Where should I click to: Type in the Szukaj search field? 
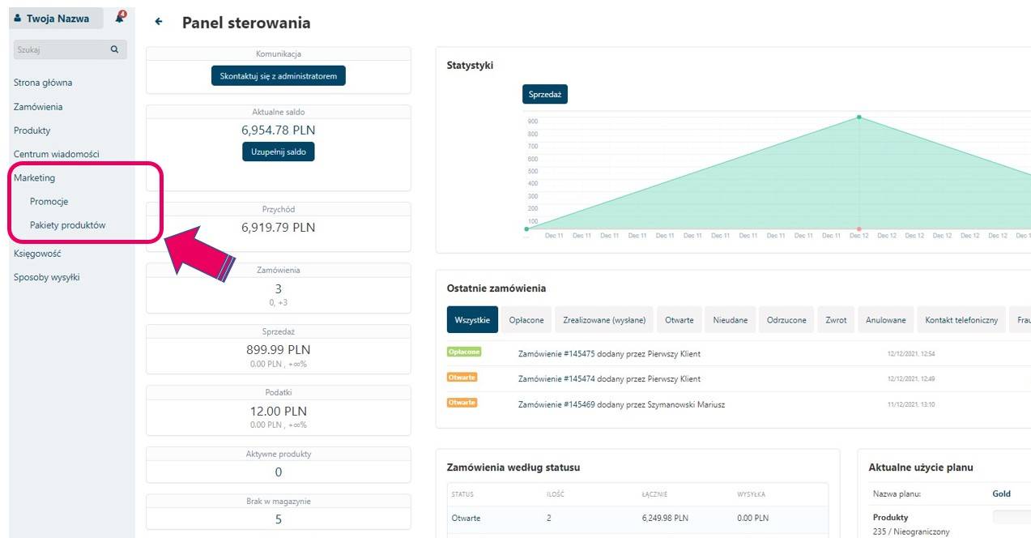pyautogui.click(x=61, y=49)
